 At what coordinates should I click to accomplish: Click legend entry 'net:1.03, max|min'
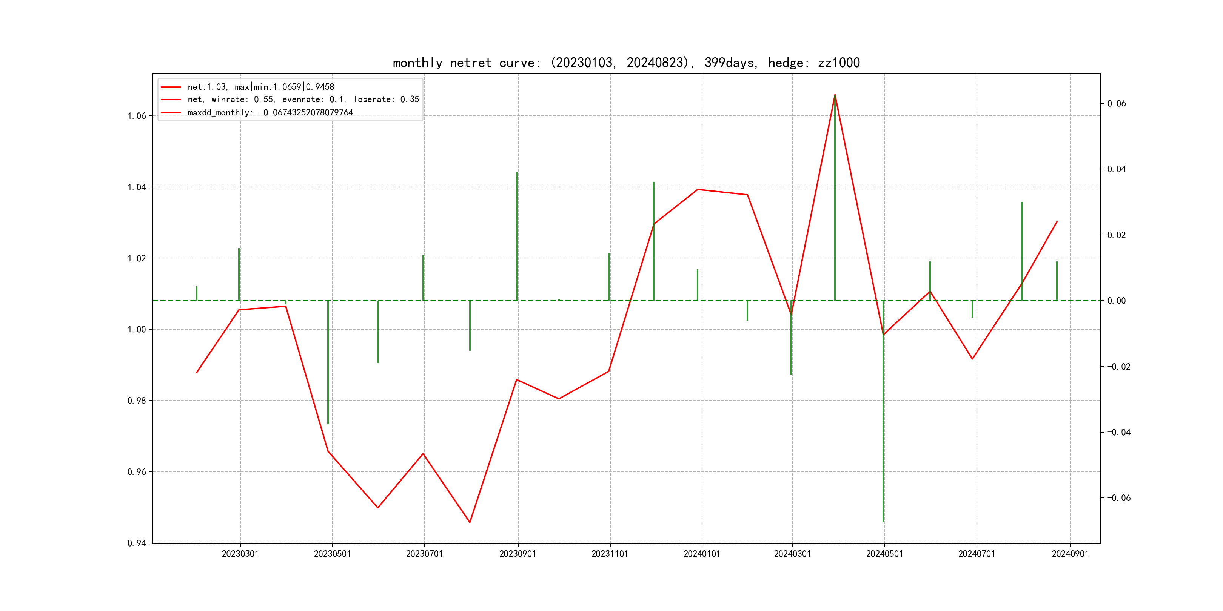tap(261, 87)
